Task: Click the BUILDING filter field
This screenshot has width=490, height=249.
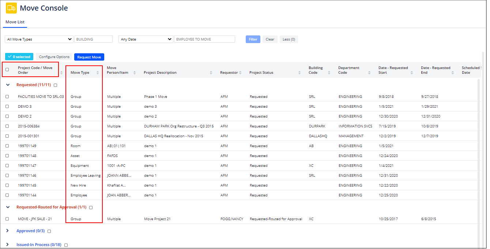Action: [x=94, y=39]
